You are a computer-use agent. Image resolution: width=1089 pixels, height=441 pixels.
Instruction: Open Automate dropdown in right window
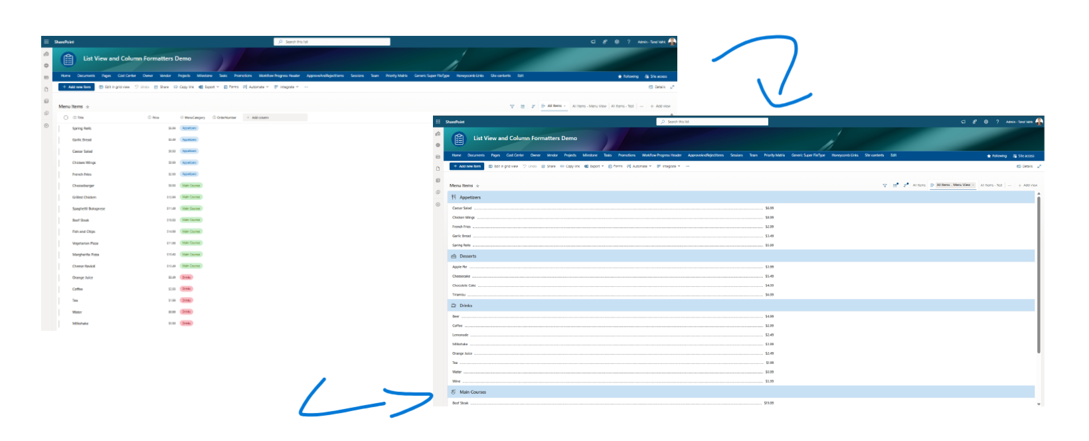click(x=639, y=166)
